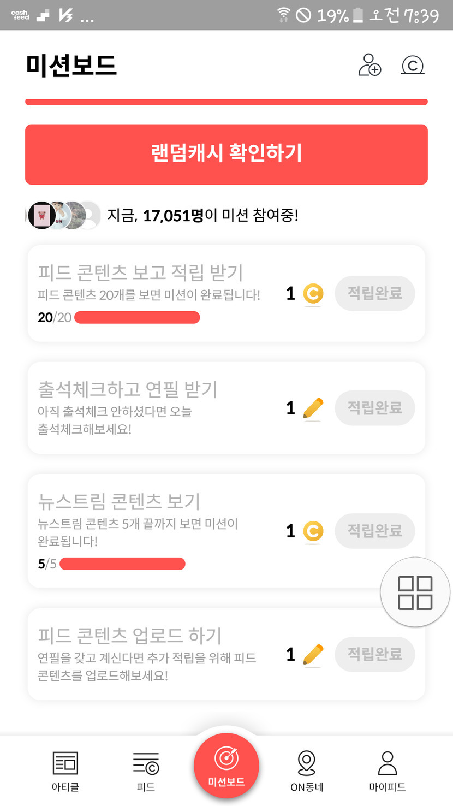This screenshot has height=806, width=453.
Task: Tap the gold coin on 피드 콘텐츠 보고 mission
Action: tap(313, 294)
